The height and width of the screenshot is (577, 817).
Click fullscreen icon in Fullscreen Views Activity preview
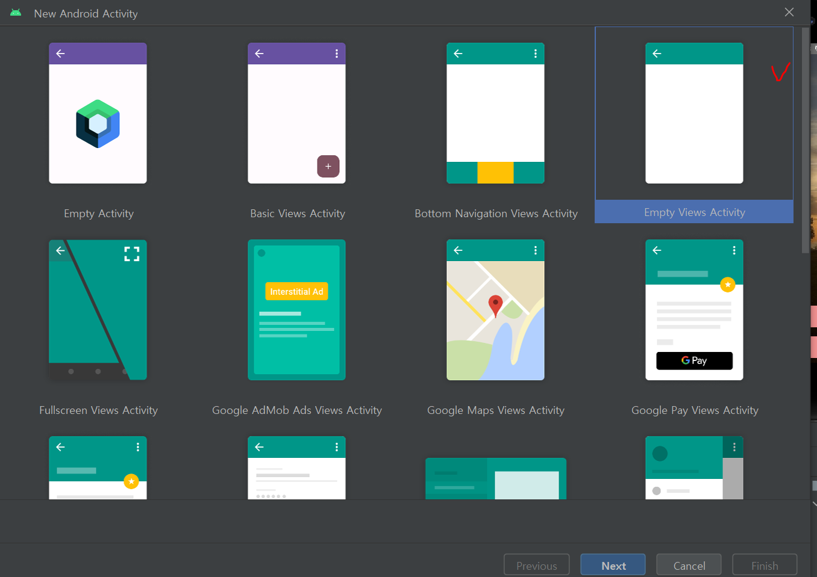pos(132,254)
